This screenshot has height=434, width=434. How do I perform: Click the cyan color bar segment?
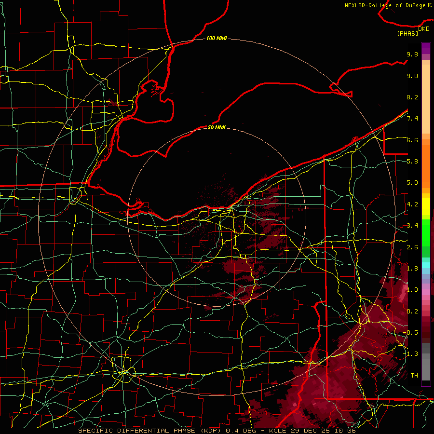pos(426,265)
